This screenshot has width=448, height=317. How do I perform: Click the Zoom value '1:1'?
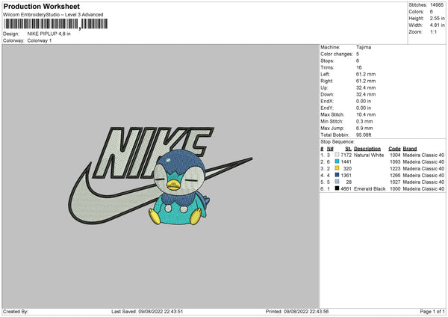coord(433,31)
